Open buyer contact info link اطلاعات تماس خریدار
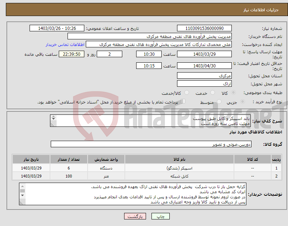 [65, 44]
